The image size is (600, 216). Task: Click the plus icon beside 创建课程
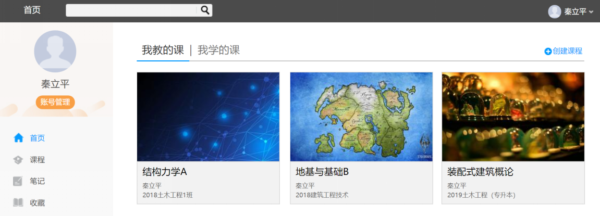tap(548, 51)
